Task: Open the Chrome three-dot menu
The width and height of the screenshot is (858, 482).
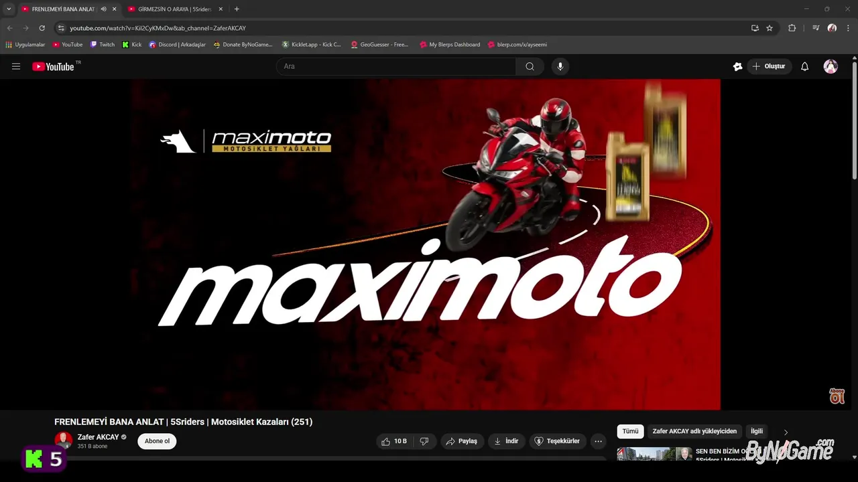Action: (x=849, y=28)
